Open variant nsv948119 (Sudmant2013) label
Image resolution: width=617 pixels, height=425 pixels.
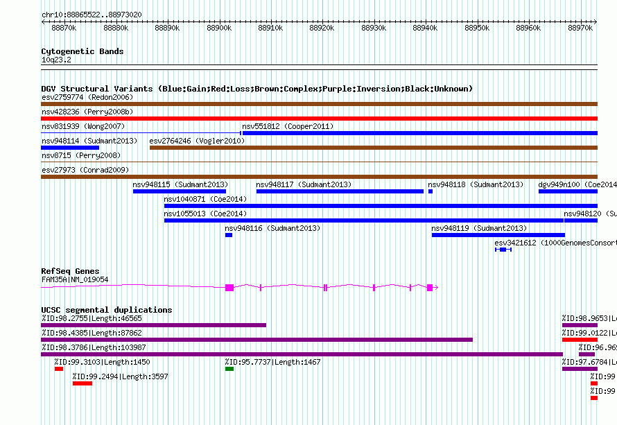(479, 228)
